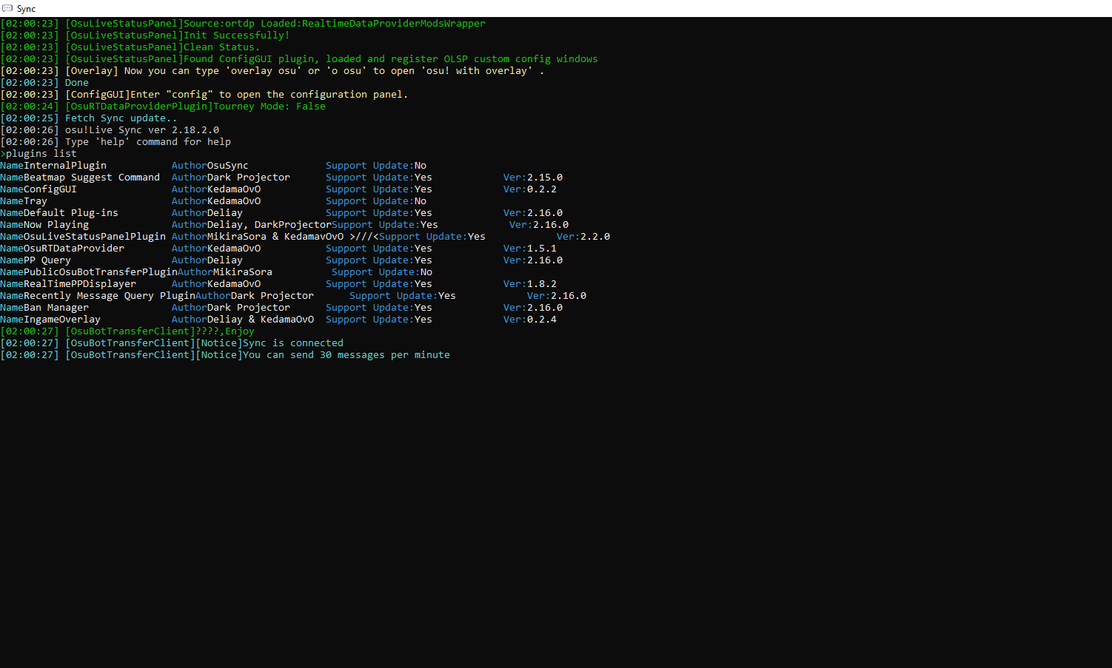The width and height of the screenshot is (1112, 668).
Task: Click the 'Sync is connected' notice line
Action: tap(172, 343)
